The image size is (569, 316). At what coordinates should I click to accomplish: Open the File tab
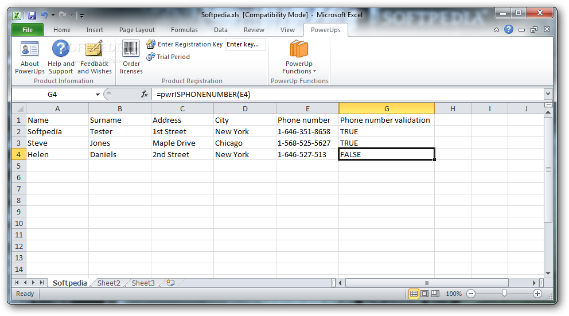coord(28,30)
